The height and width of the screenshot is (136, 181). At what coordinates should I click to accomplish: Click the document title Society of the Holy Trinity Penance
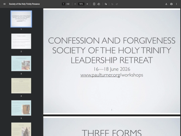pos(24,4)
